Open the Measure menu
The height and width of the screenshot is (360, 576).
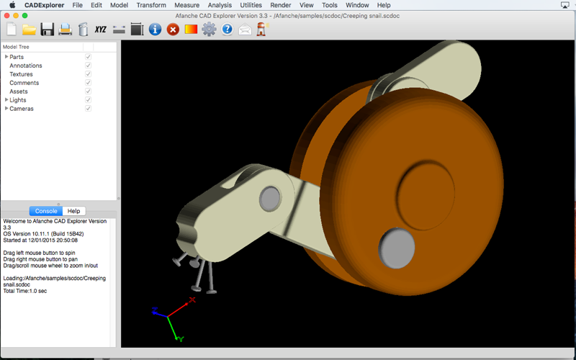coord(187,5)
